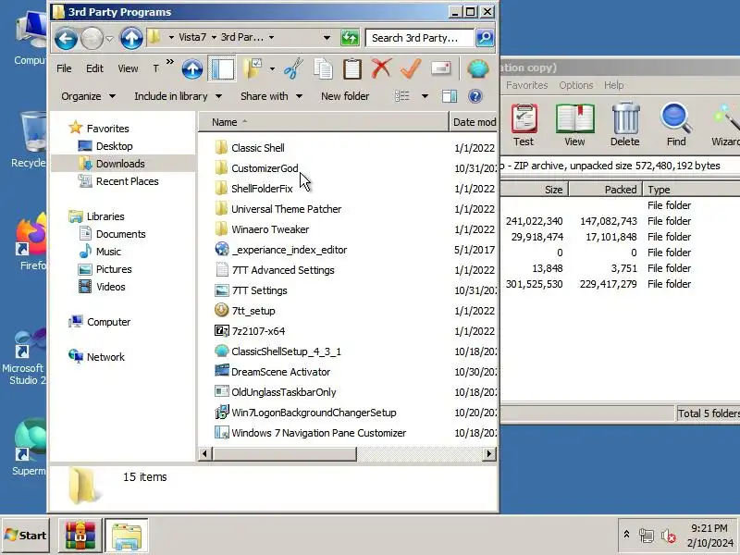
Task: Select Downloads in Favorites
Action: click(120, 164)
